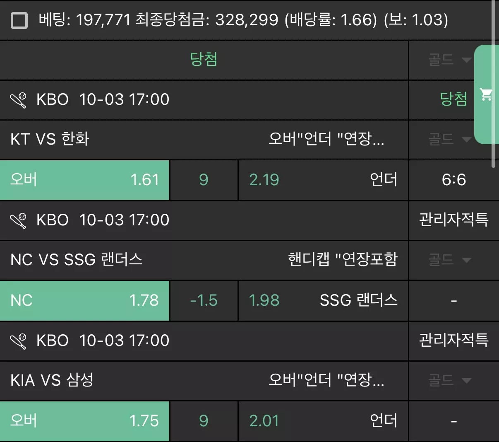The height and width of the screenshot is (442, 499).
Task: Choose SSG 랜더스 1.98 handicap bet
Action: (323, 301)
